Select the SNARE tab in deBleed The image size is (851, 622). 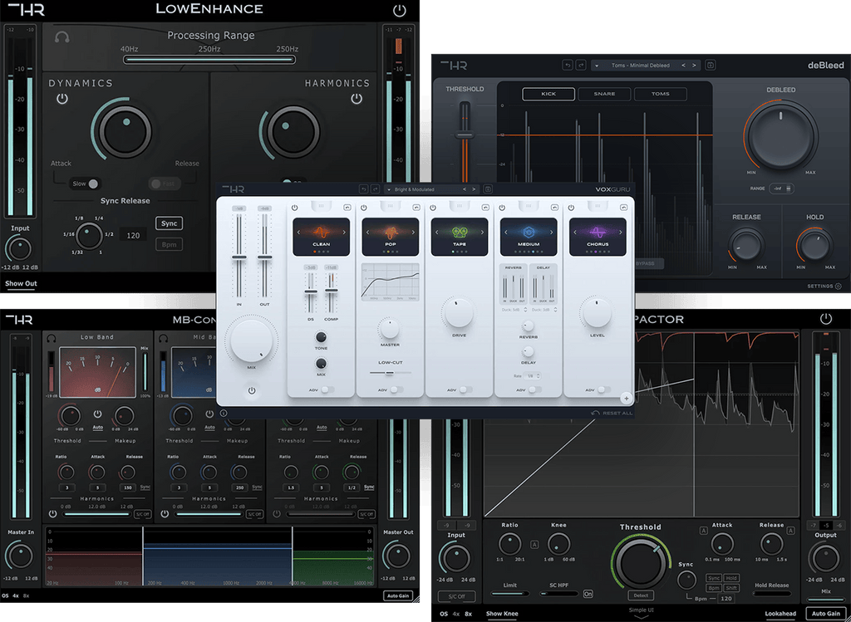pos(604,94)
